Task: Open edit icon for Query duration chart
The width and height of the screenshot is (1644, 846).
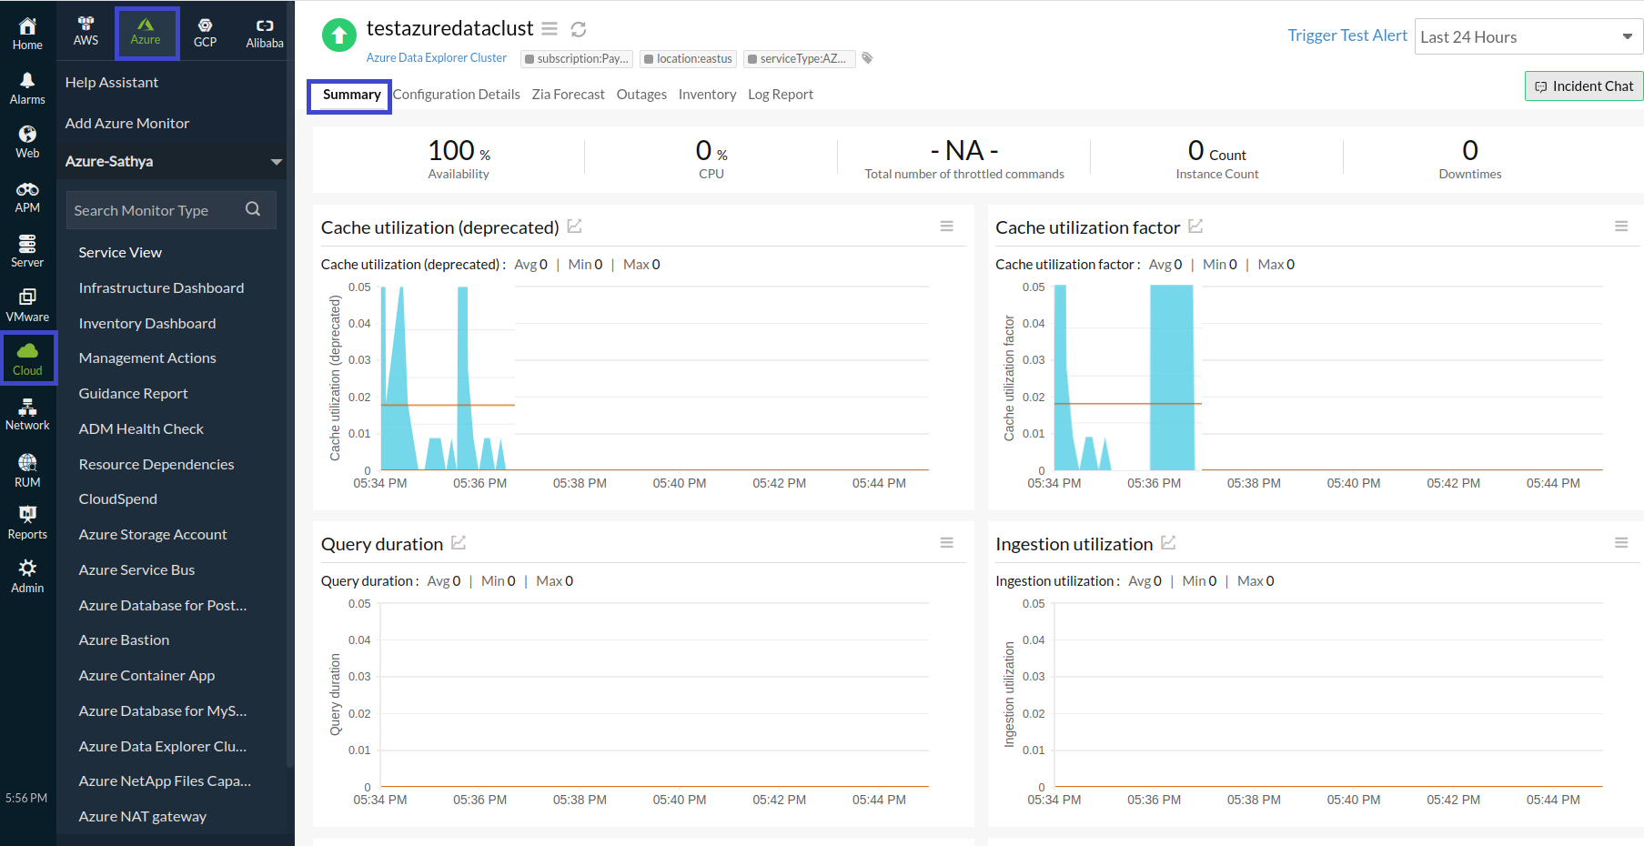Action: (x=459, y=543)
